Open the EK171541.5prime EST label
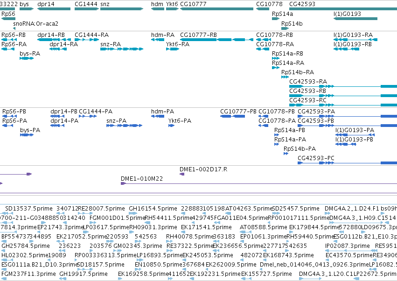The image size is (397, 281). 206,227
